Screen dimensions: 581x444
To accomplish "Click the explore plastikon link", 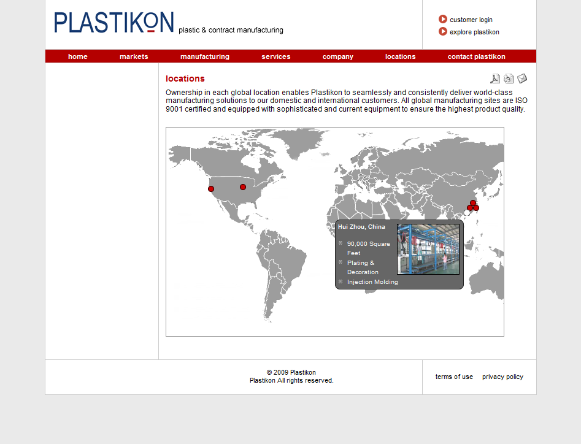I will point(474,32).
